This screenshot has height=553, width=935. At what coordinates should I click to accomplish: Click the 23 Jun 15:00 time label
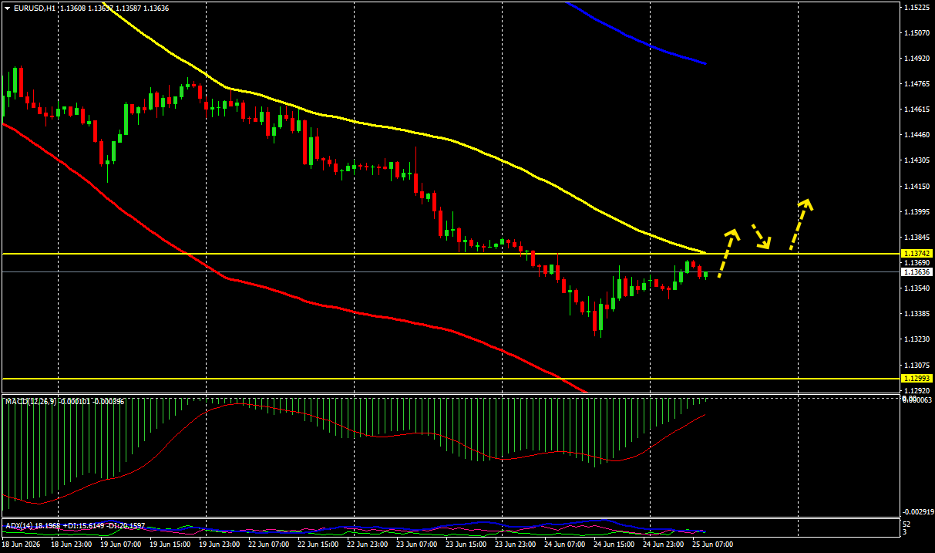465,545
